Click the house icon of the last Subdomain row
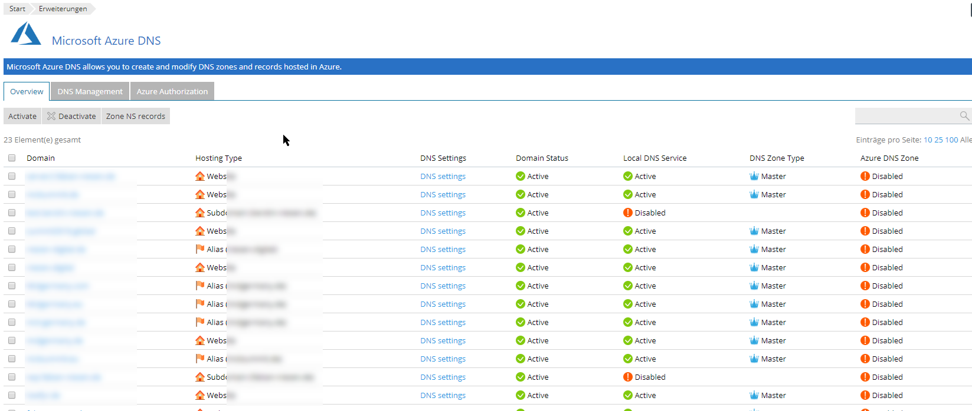972x411 pixels. [x=200, y=377]
